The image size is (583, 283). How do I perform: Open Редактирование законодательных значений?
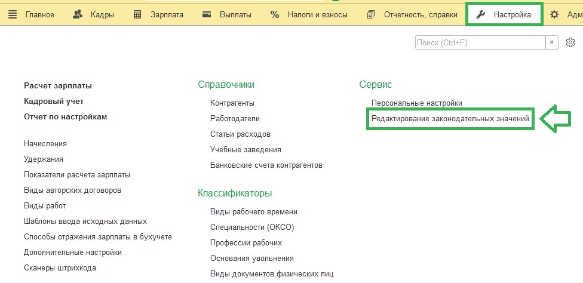450,119
